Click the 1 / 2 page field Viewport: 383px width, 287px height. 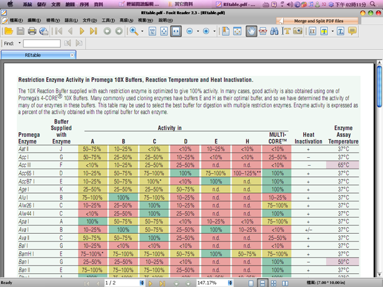(121, 283)
